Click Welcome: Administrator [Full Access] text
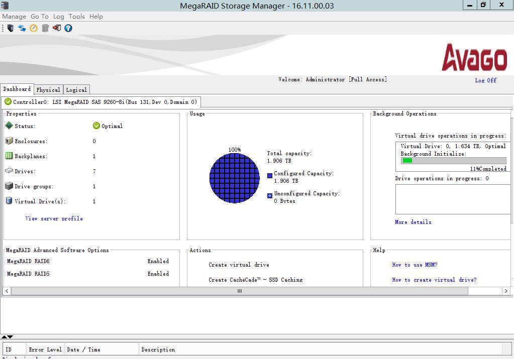 coord(333,79)
